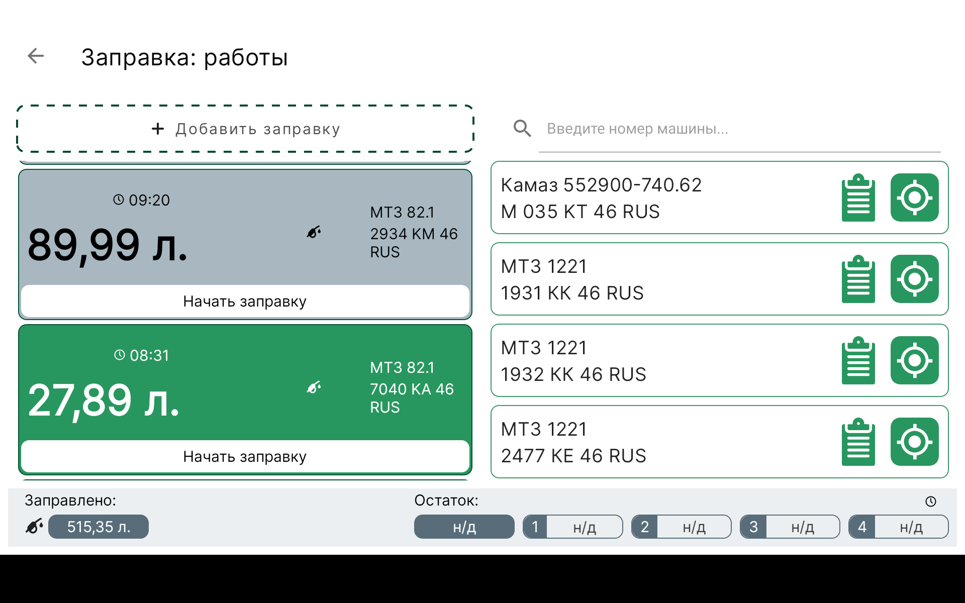Locate МТЗ 1221 2477 KE with target icon
965x603 pixels.
click(x=914, y=442)
